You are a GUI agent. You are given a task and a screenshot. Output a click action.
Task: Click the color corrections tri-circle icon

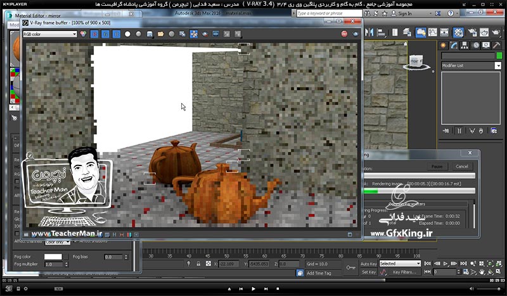[x=84, y=34]
